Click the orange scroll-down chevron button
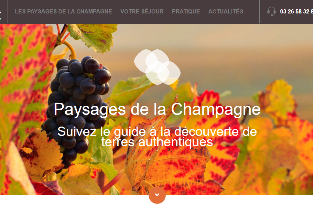This screenshot has width=313, height=209. pyautogui.click(x=157, y=195)
